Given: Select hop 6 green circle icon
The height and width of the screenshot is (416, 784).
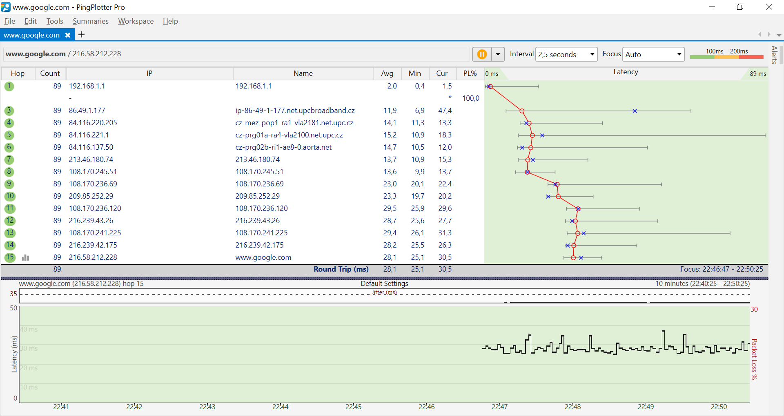Looking at the screenshot, I should [x=9, y=147].
